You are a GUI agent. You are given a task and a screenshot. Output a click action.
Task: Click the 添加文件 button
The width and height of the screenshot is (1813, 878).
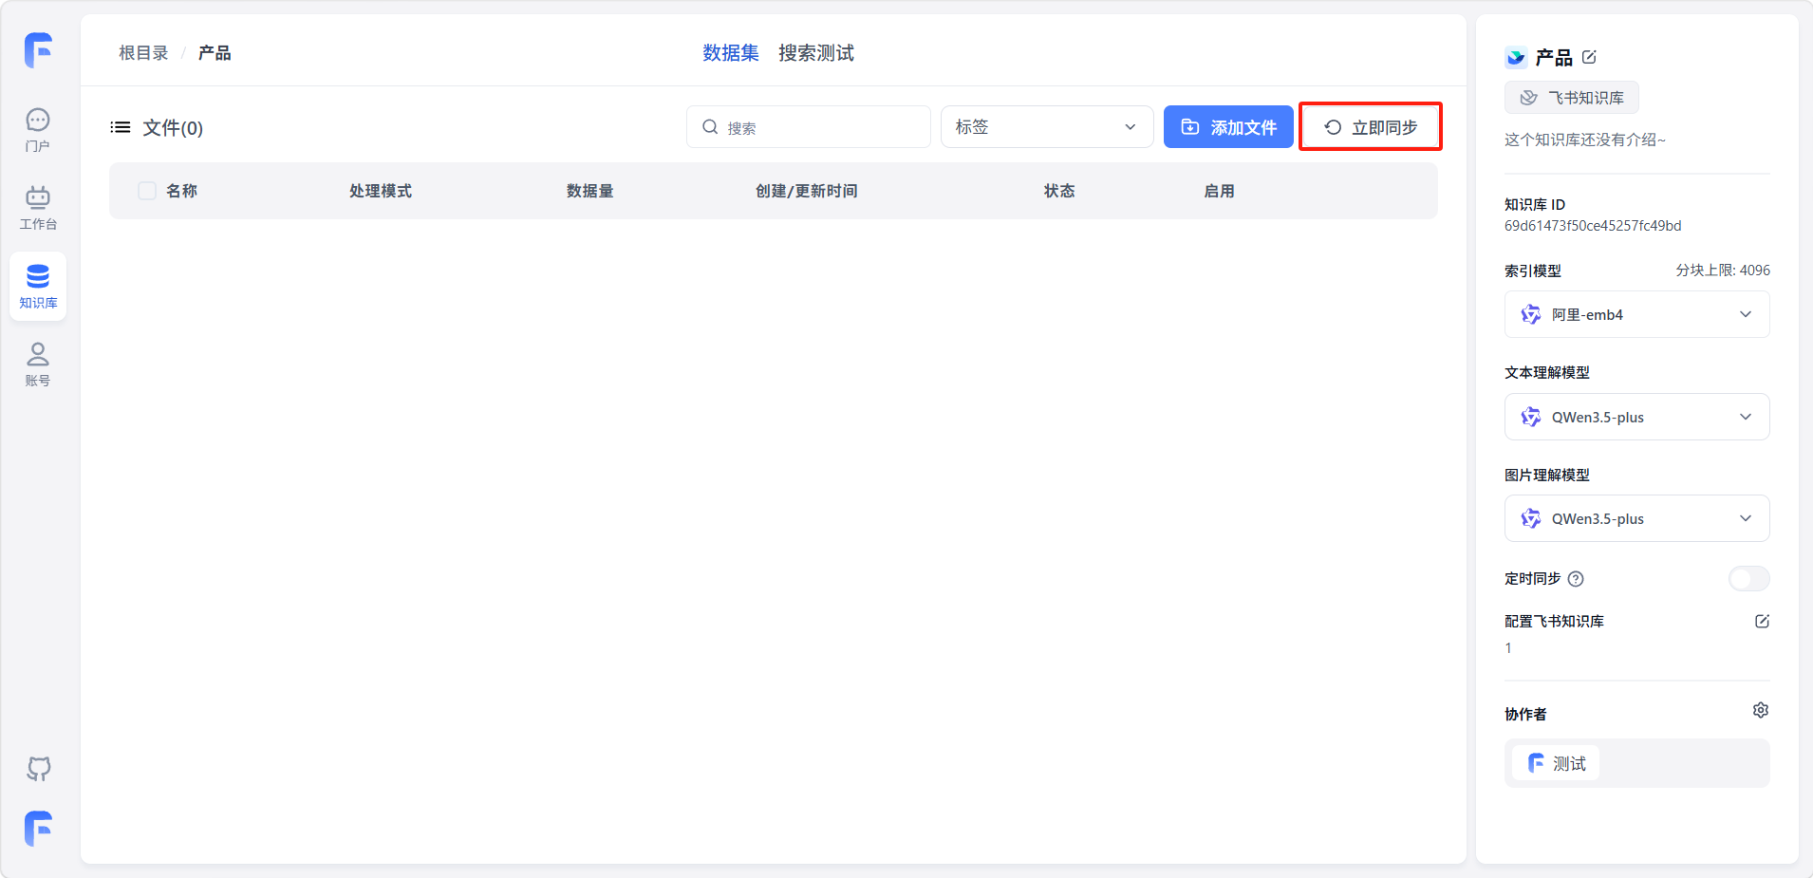(x=1228, y=127)
